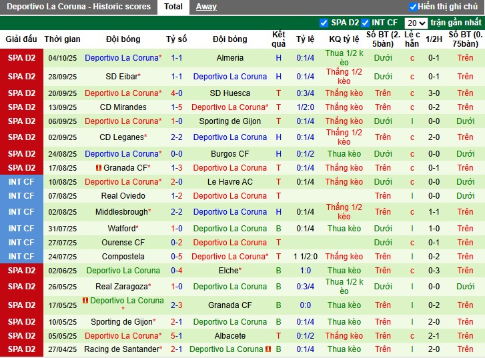Click red card icon in the 27/04/25 row
The image size is (485, 358).
coord(268,349)
